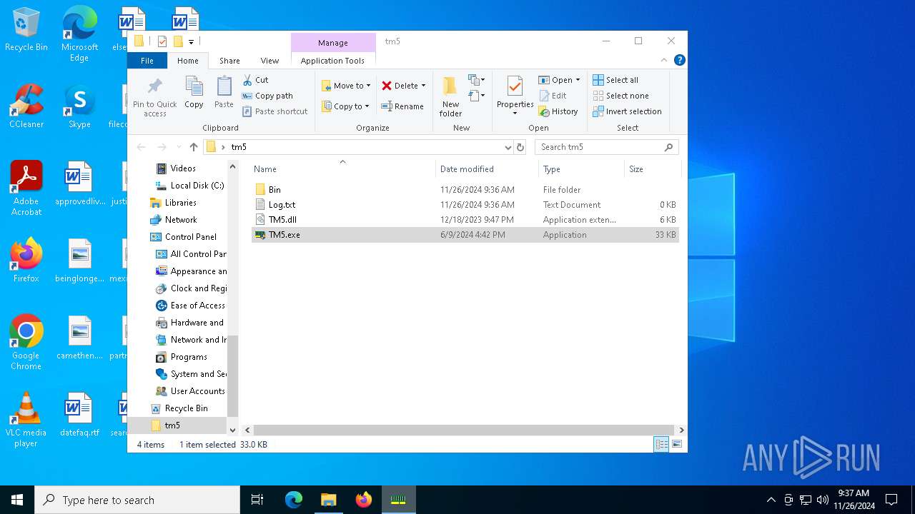Screen dimensions: 915x514
Task: Open Properties of selected file
Action: pyautogui.click(x=515, y=91)
